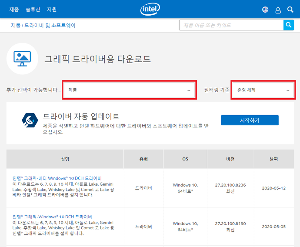Screen dimensions: 300x247
Task: Click the 그래픽 드라이버용 다운로드 page title
Action: (97, 59)
